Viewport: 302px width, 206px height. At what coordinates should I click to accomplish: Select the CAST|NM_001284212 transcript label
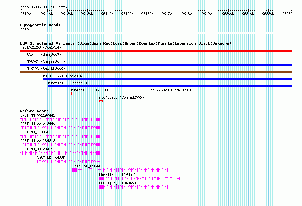click(38, 149)
